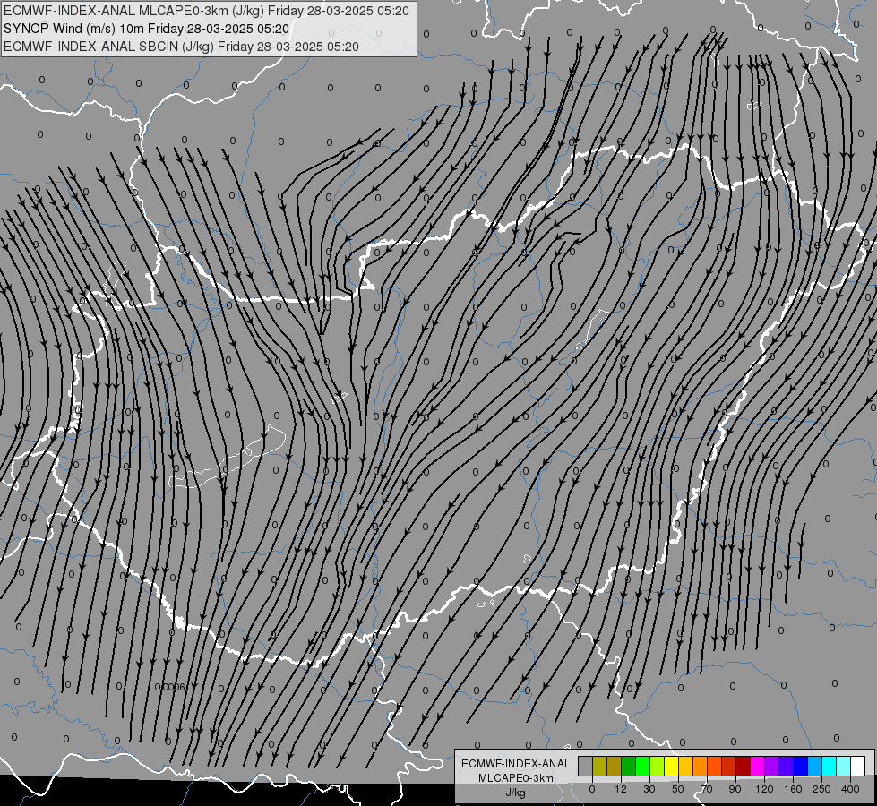Image resolution: width=877 pixels, height=806 pixels.
Task: Click the legend scale value '400'
Action: 850,789
